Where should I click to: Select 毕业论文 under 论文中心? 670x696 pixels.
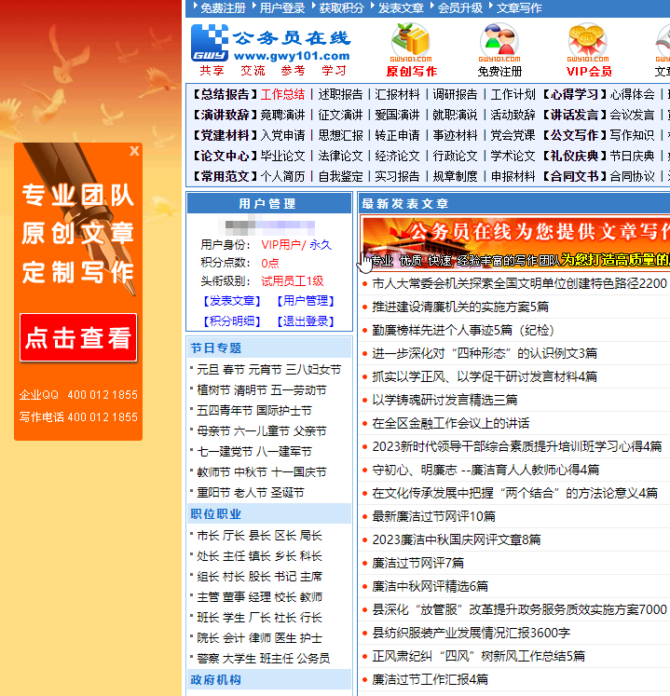[283, 156]
